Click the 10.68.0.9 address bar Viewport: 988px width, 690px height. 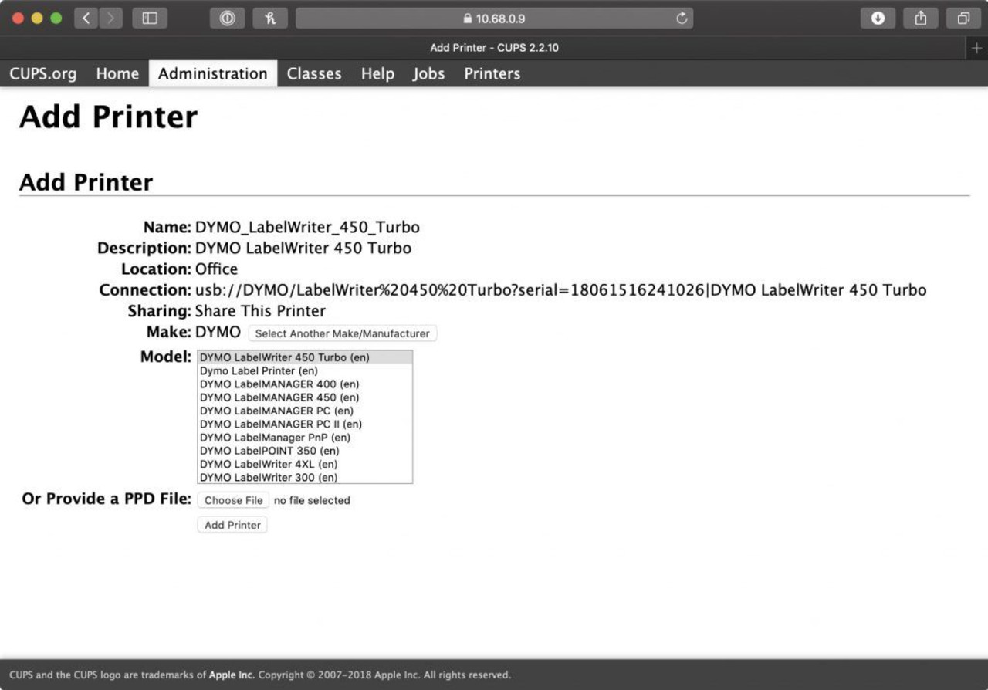tap(494, 19)
